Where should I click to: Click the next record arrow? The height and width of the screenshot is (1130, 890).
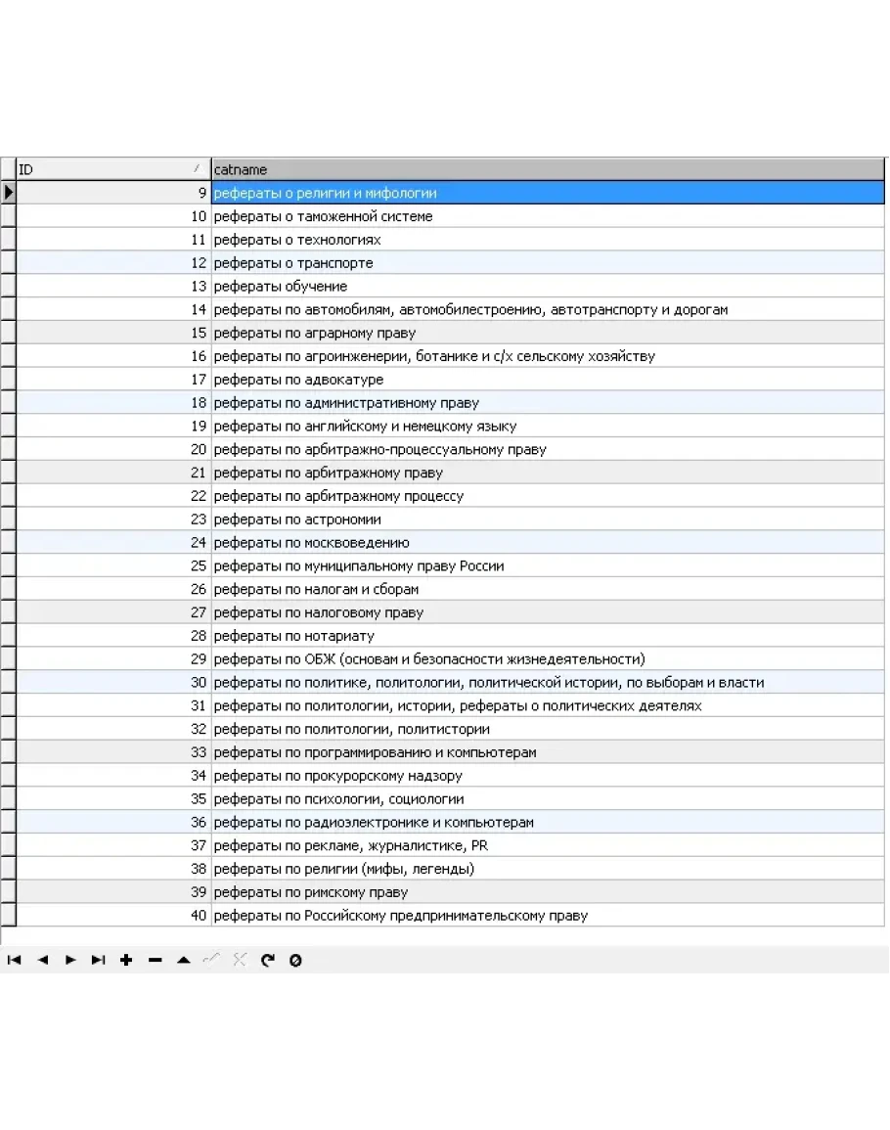70,960
